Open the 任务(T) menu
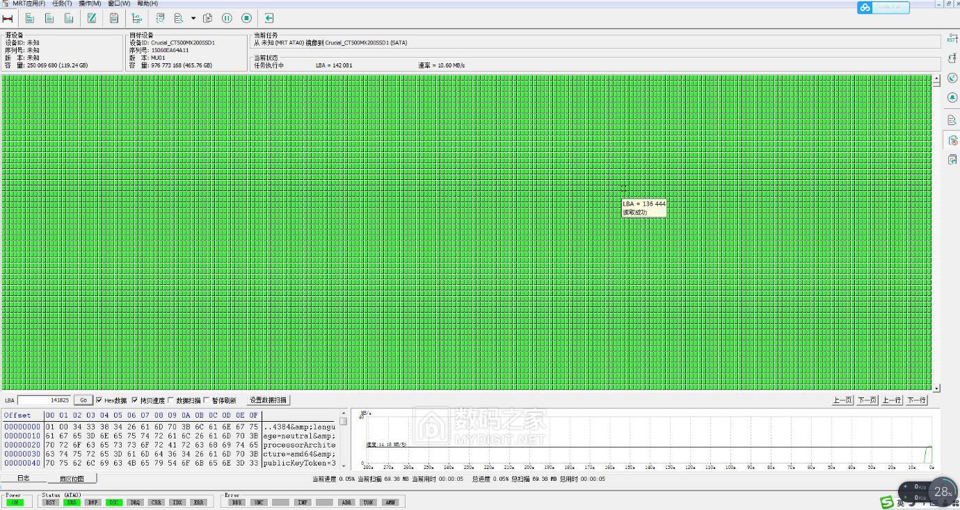The image size is (960, 510). pyautogui.click(x=62, y=3)
